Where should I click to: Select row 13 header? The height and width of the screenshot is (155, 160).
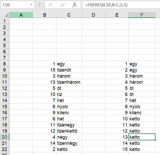tap(5, 94)
